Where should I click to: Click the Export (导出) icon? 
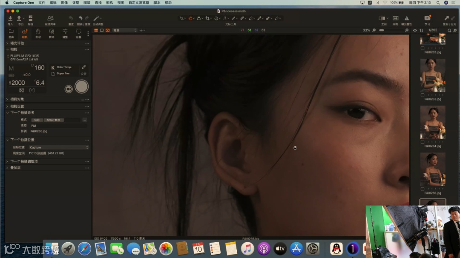(x=19, y=18)
